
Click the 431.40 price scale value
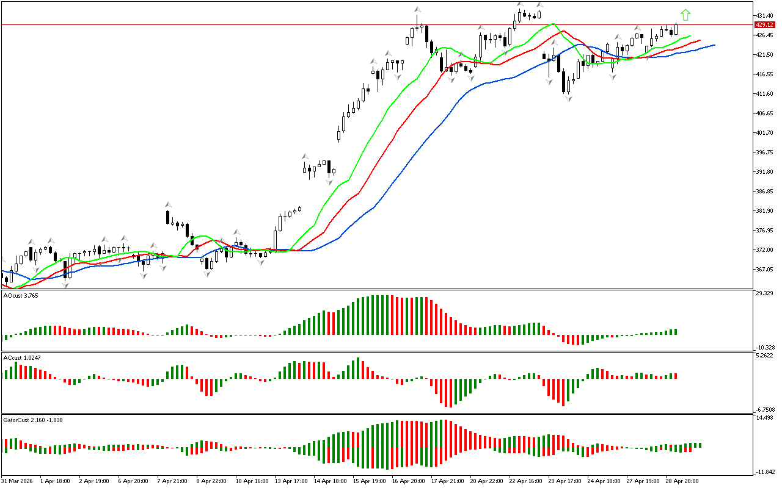(x=765, y=15)
